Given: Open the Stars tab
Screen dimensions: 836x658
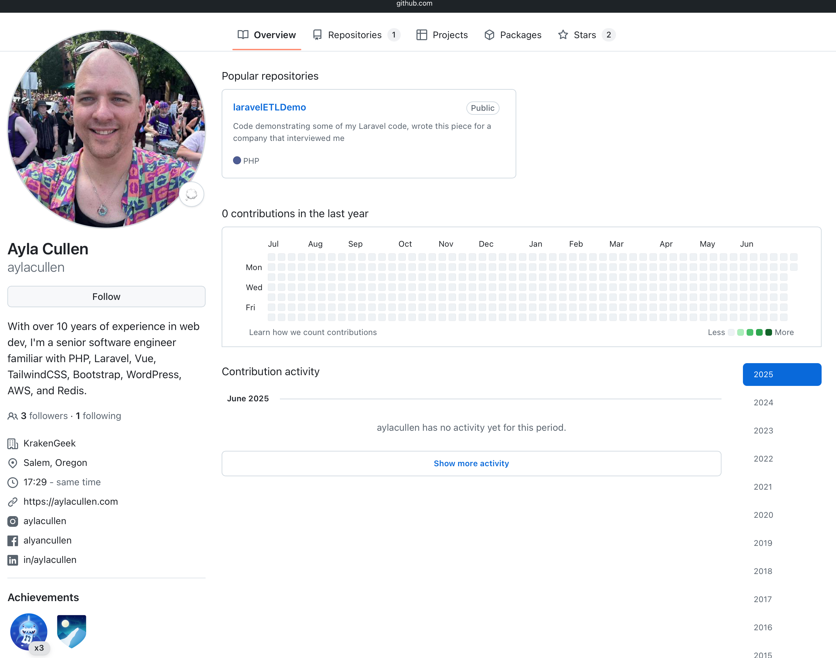Looking at the screenshot, I should (x=587, y=35).
